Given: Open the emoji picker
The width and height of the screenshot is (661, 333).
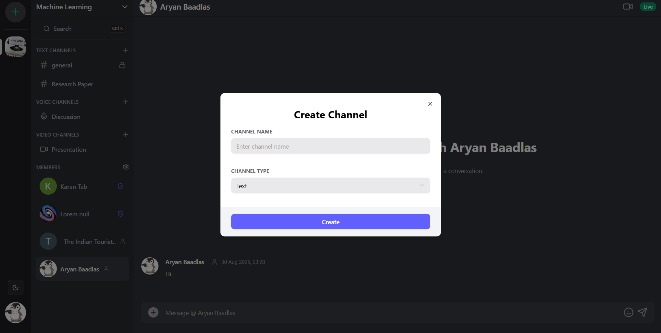Looking at the screenshot, I should (x=628, y=312).
